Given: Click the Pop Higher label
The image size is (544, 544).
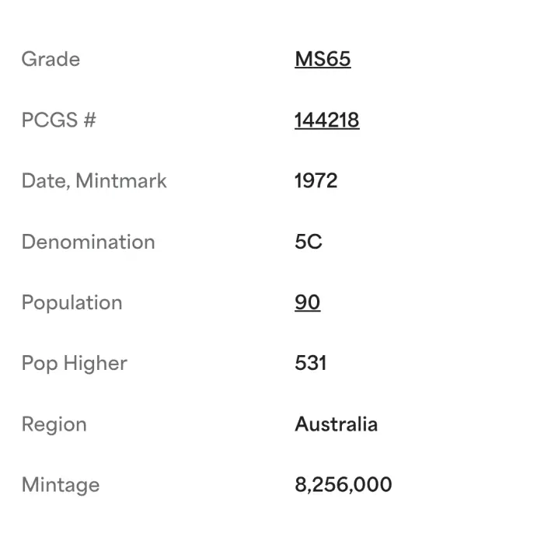Looking at the screenshot, I should pyautogui.click(x=74, y=363).
